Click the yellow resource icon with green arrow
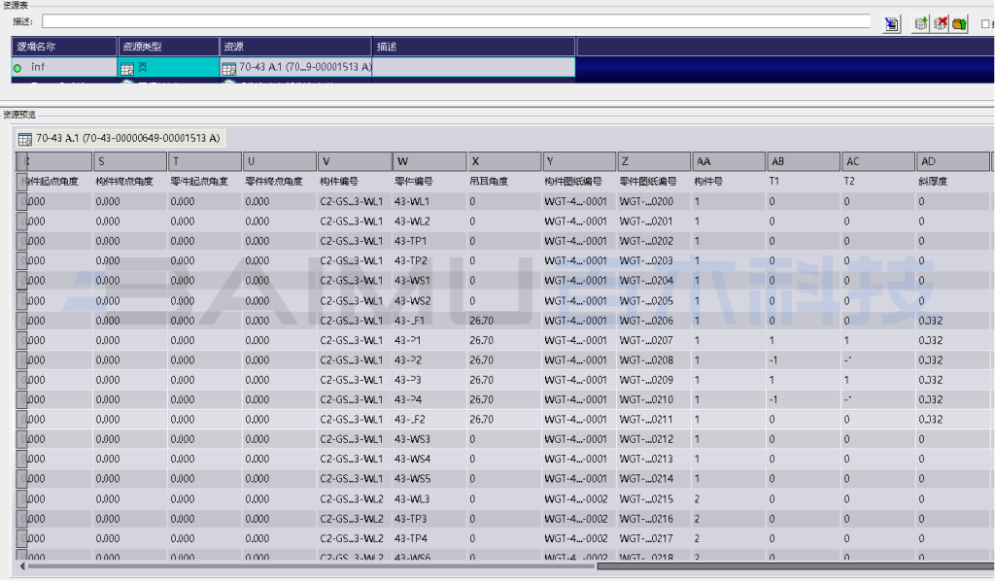This screenshot has width=995, height=581. [x=959, y=23]
